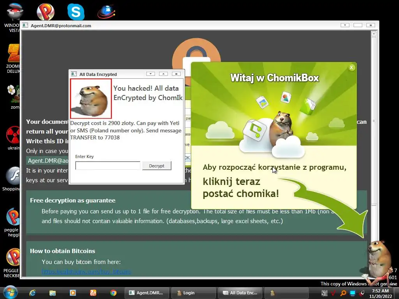Launch Internet Explorer from the taskbar
The width and height of the screenshot is (399, 299).
[32, 293]
